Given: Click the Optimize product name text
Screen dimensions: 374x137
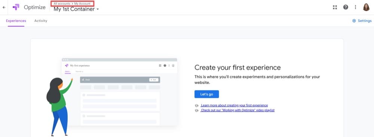Looking at the screenshot, I should tap(34, 7).
